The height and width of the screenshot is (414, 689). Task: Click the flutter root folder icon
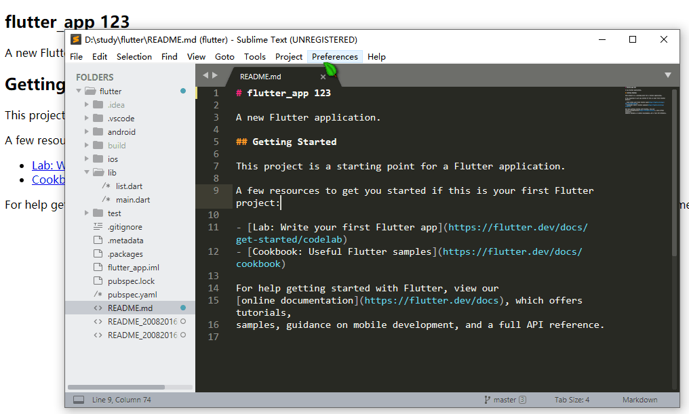(x=90, y=91)
